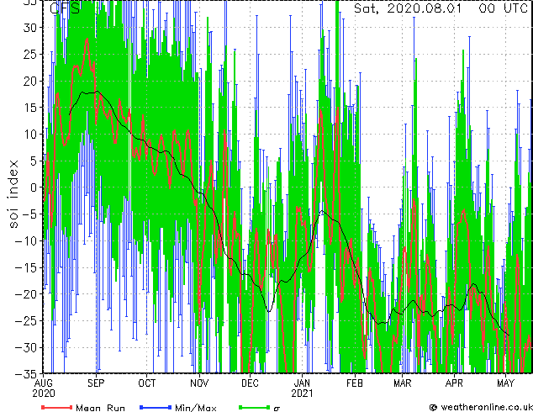The width and height of the screenshot is (533, 412).
Task: Click the -35 y-axis tick label
Action: (x=26, y=374)
